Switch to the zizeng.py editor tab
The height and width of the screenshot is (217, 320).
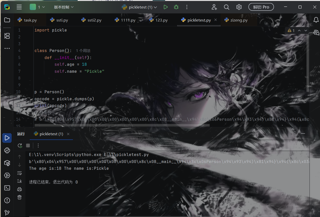236,20
